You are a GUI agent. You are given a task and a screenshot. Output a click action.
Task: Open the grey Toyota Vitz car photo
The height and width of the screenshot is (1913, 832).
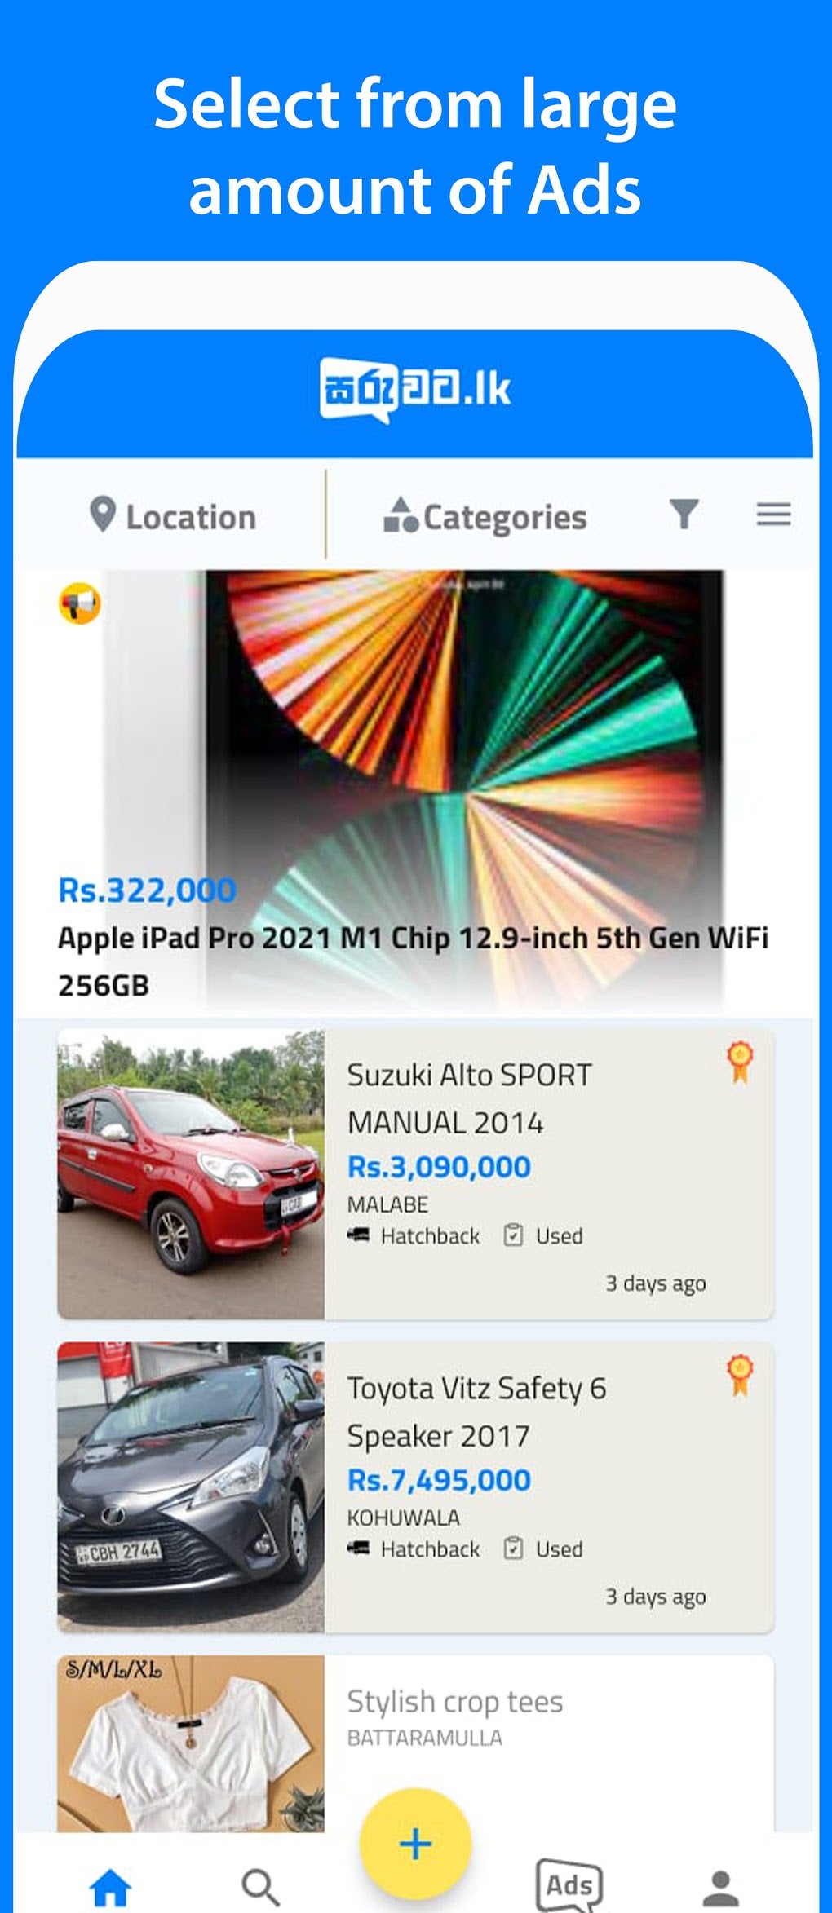point(191,1487)
